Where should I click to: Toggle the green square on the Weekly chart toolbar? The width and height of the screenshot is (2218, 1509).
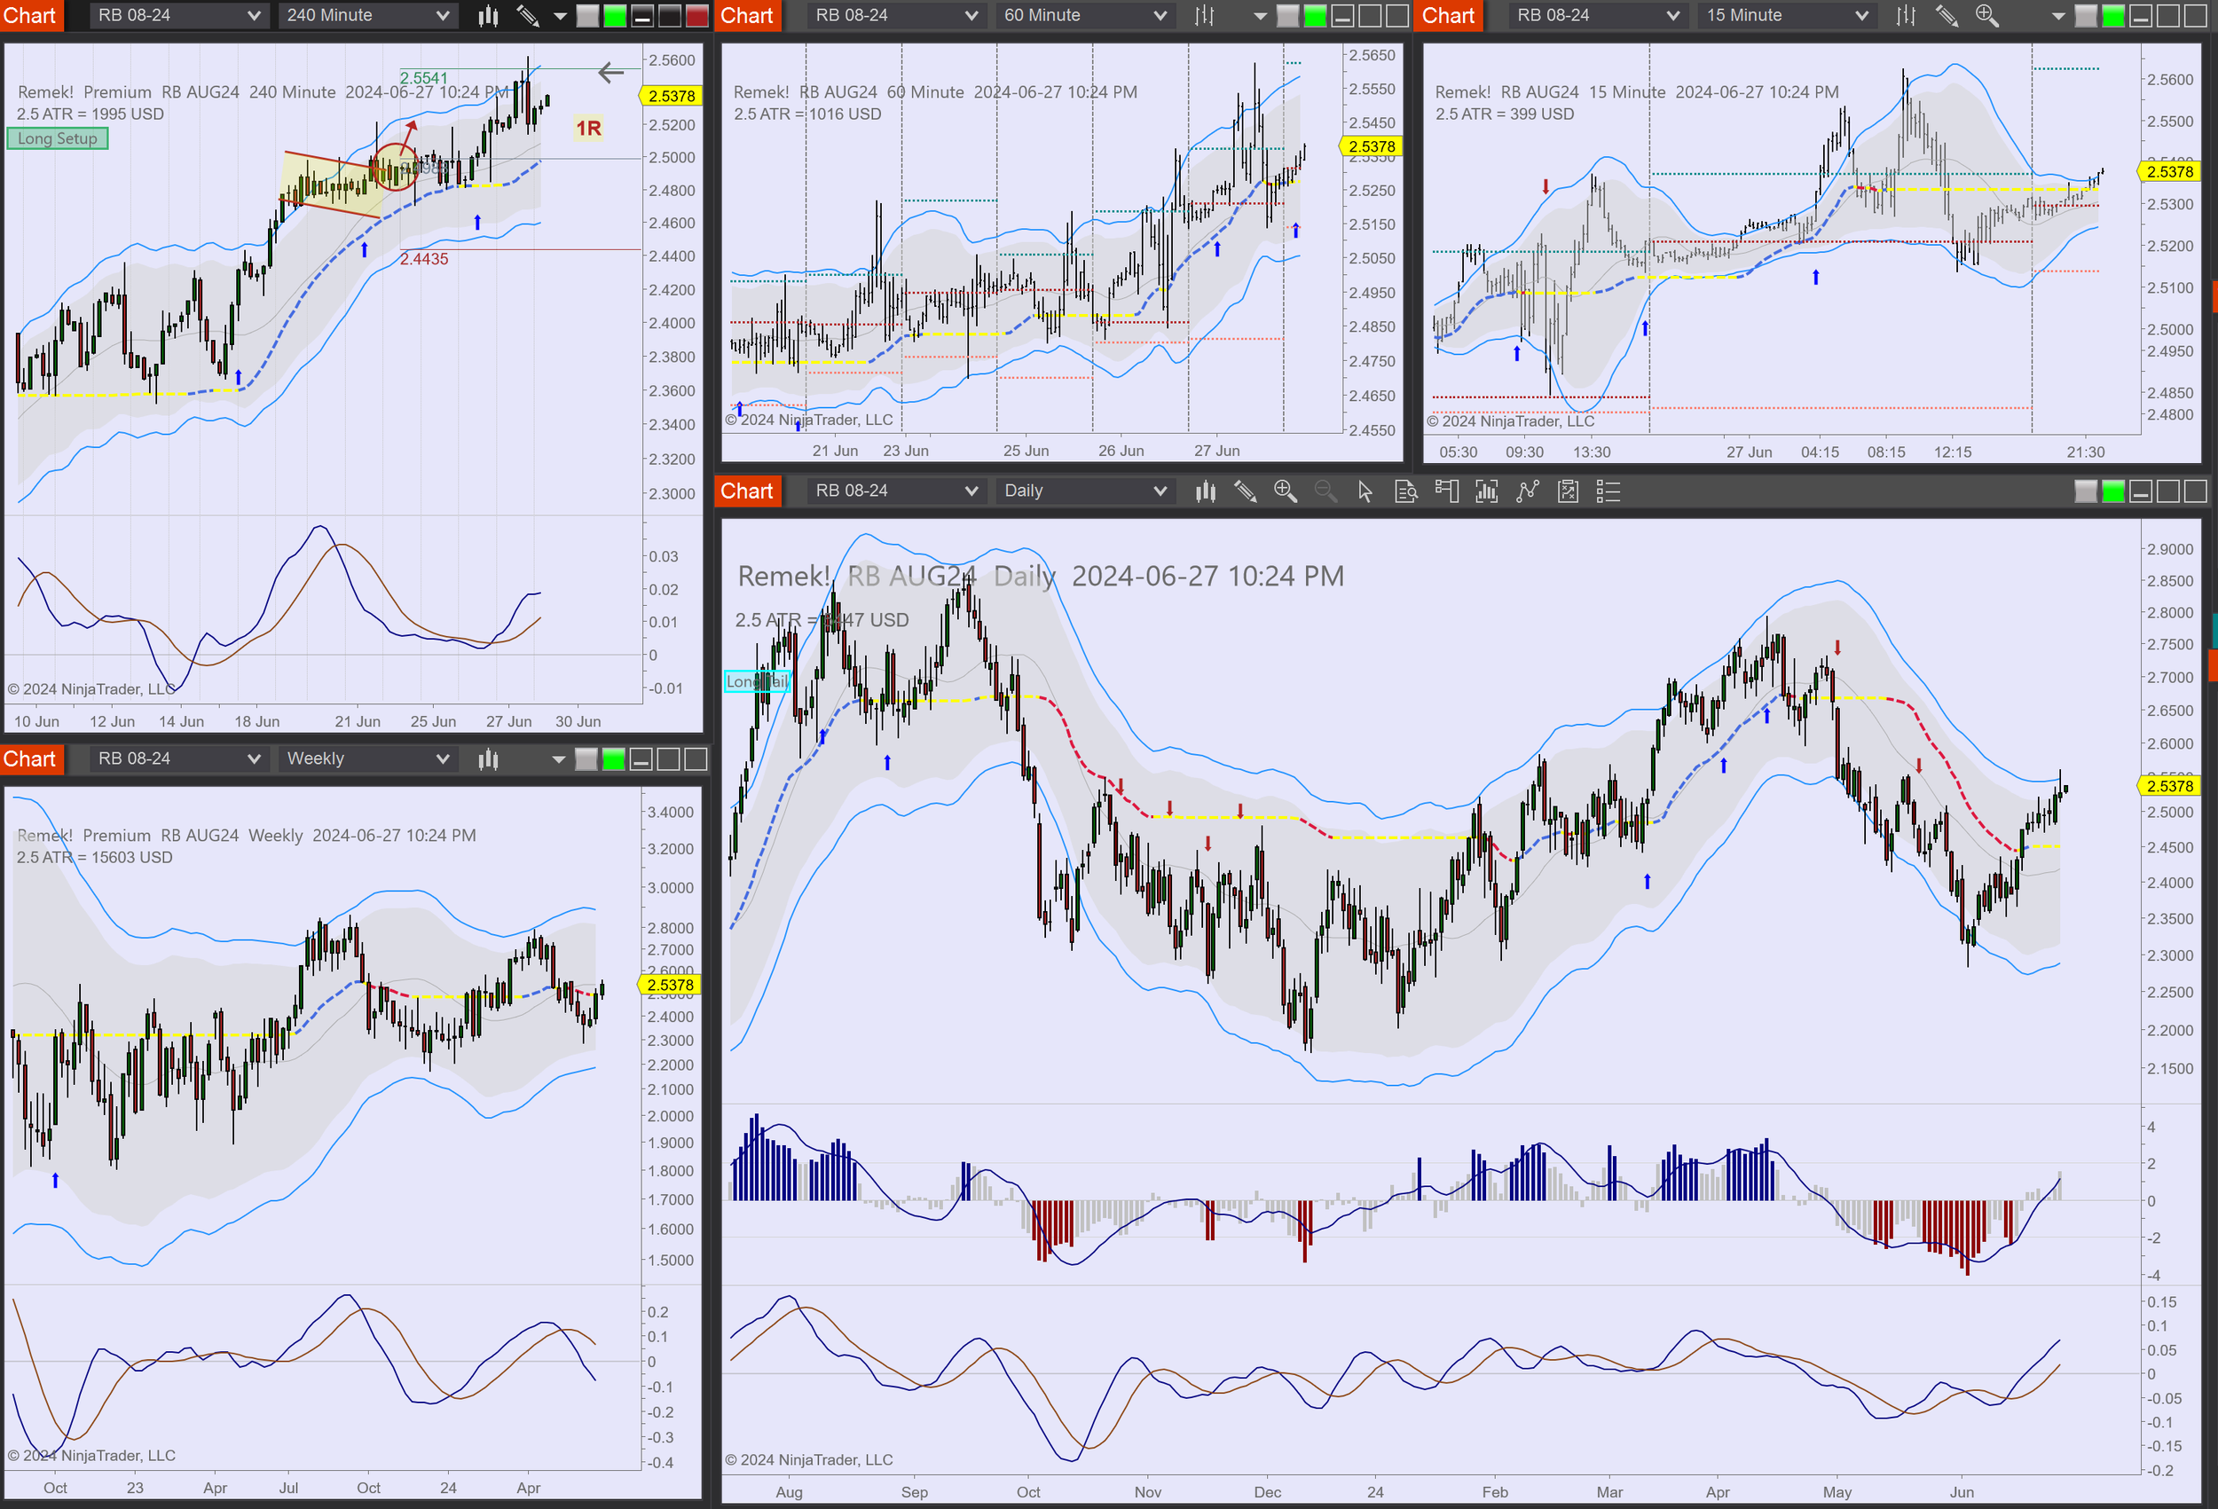pyautogui.click(x=613, y=758)
